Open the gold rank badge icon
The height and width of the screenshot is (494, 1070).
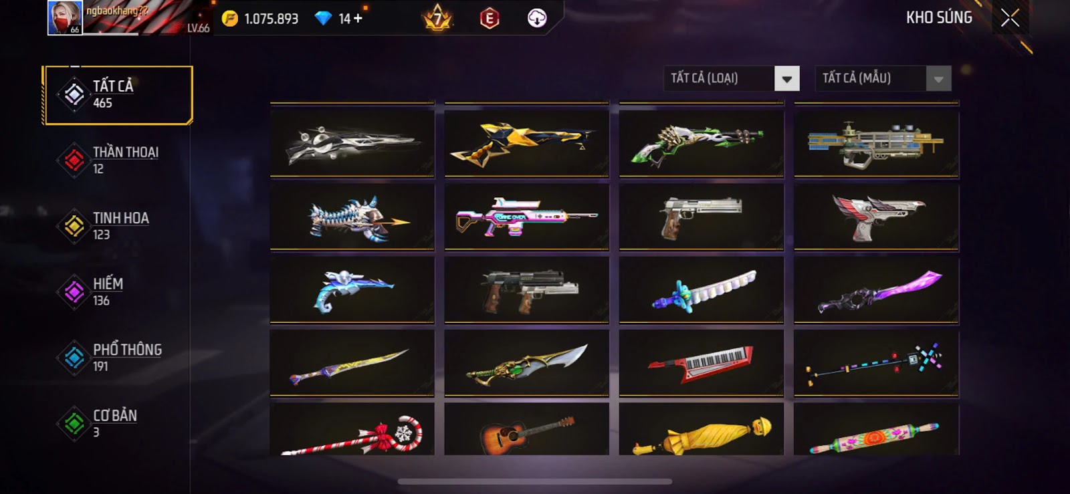pyautogui.click(x=437, y=18)
